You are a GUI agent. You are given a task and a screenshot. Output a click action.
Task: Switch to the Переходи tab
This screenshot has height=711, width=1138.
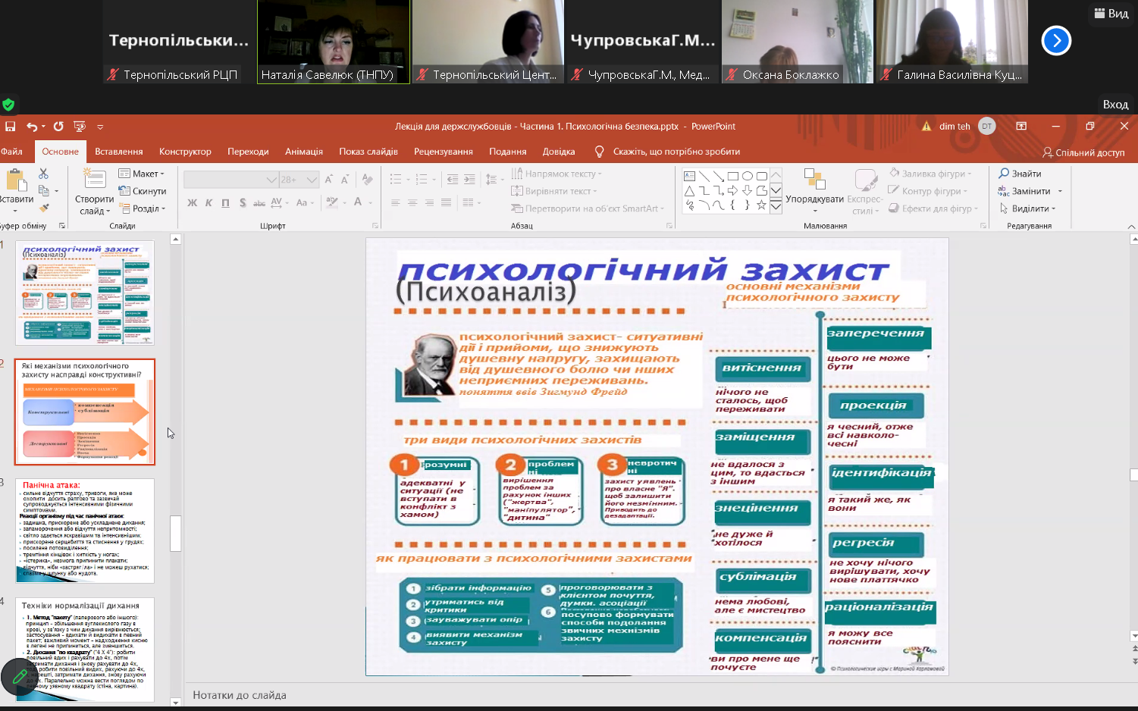[248, 152]
